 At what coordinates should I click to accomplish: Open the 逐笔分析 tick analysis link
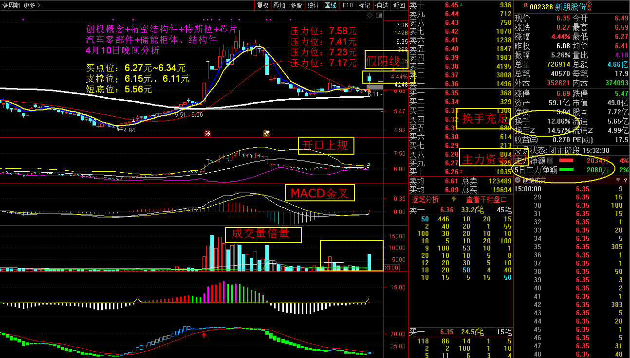(426, 199)
